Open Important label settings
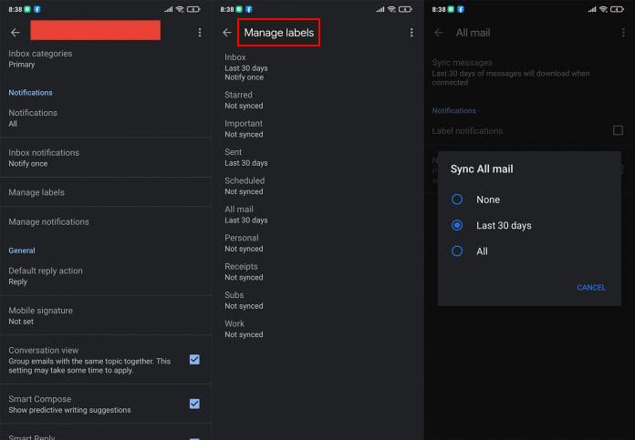 (317, 128)
